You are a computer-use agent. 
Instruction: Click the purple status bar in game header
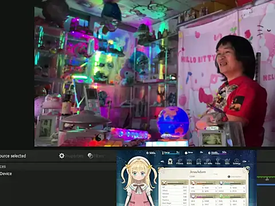point(217,153)
